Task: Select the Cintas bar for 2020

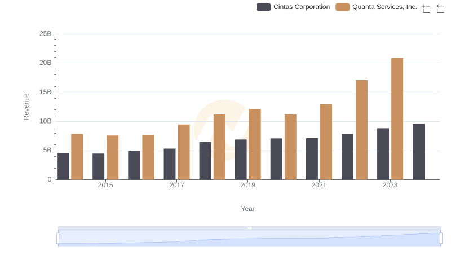Action: (x=276, y=159)
